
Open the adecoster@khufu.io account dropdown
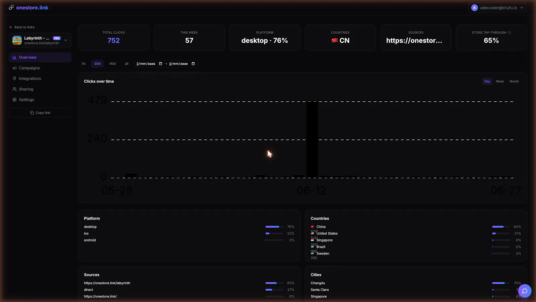497,8
